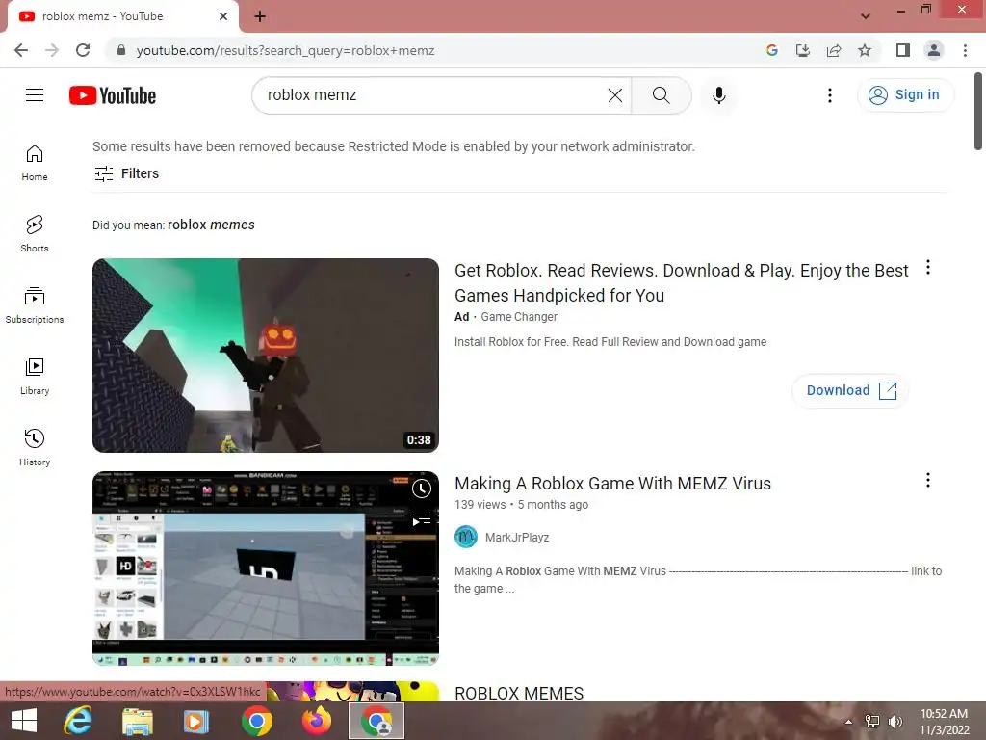Show hidden system tray icons
The height and width of the screenshot is (740, 986).
pos(849,721)
